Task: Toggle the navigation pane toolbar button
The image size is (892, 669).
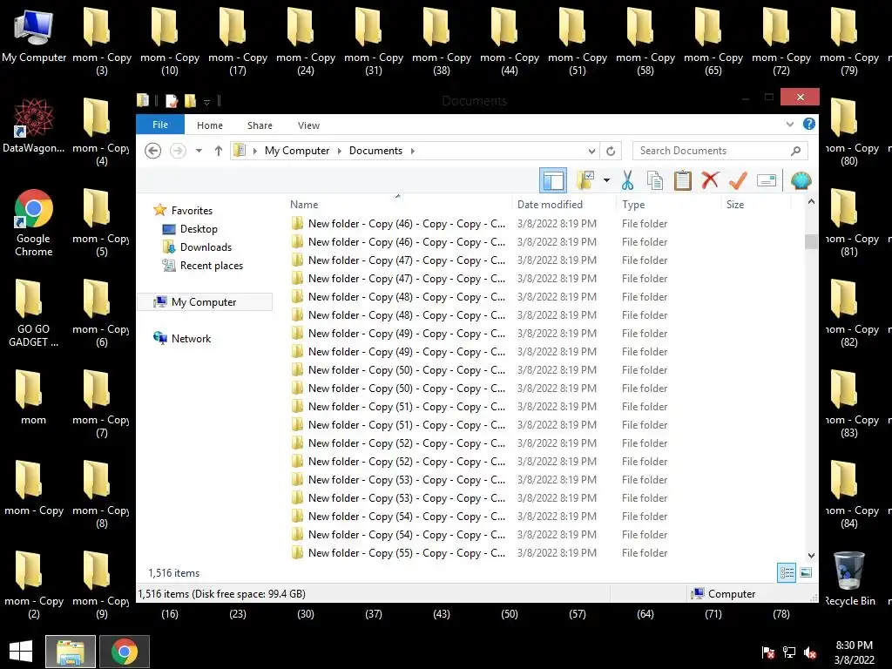Action: pos(553,181)
